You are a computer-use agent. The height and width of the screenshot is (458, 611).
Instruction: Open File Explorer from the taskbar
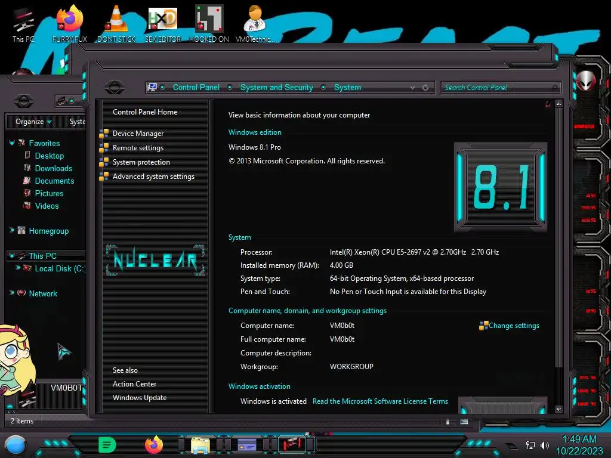pyautogui.click(x=200, y=445)
